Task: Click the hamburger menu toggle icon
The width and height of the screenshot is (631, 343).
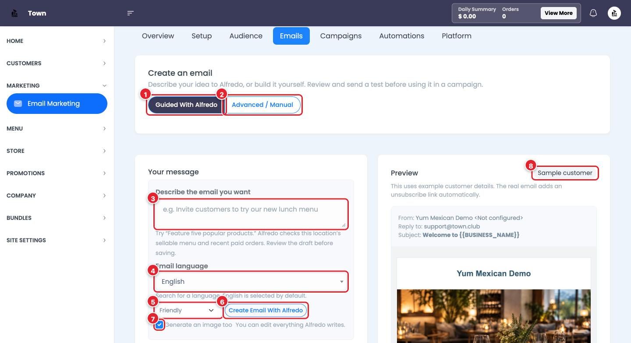Action: click(x=130, y=13)
